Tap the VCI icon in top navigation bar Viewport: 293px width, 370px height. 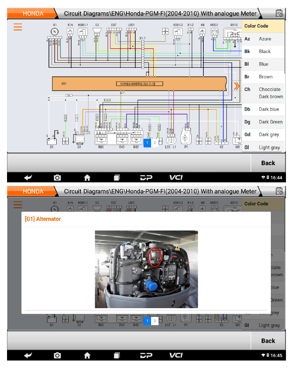(176, 177)
